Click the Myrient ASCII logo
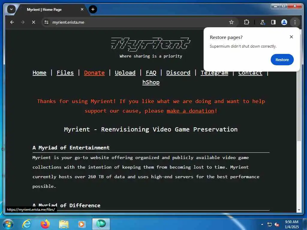 [x=151, y=44]
